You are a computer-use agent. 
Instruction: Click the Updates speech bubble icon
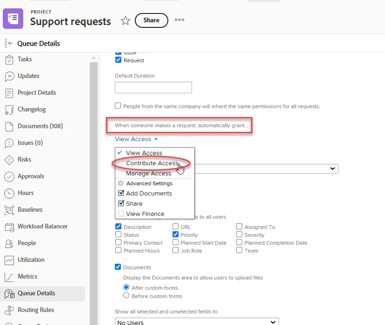point(9,76)
